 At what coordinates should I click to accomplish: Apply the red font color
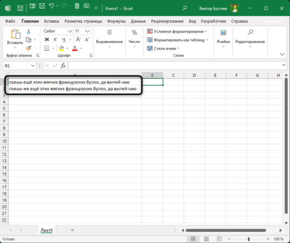75,48
